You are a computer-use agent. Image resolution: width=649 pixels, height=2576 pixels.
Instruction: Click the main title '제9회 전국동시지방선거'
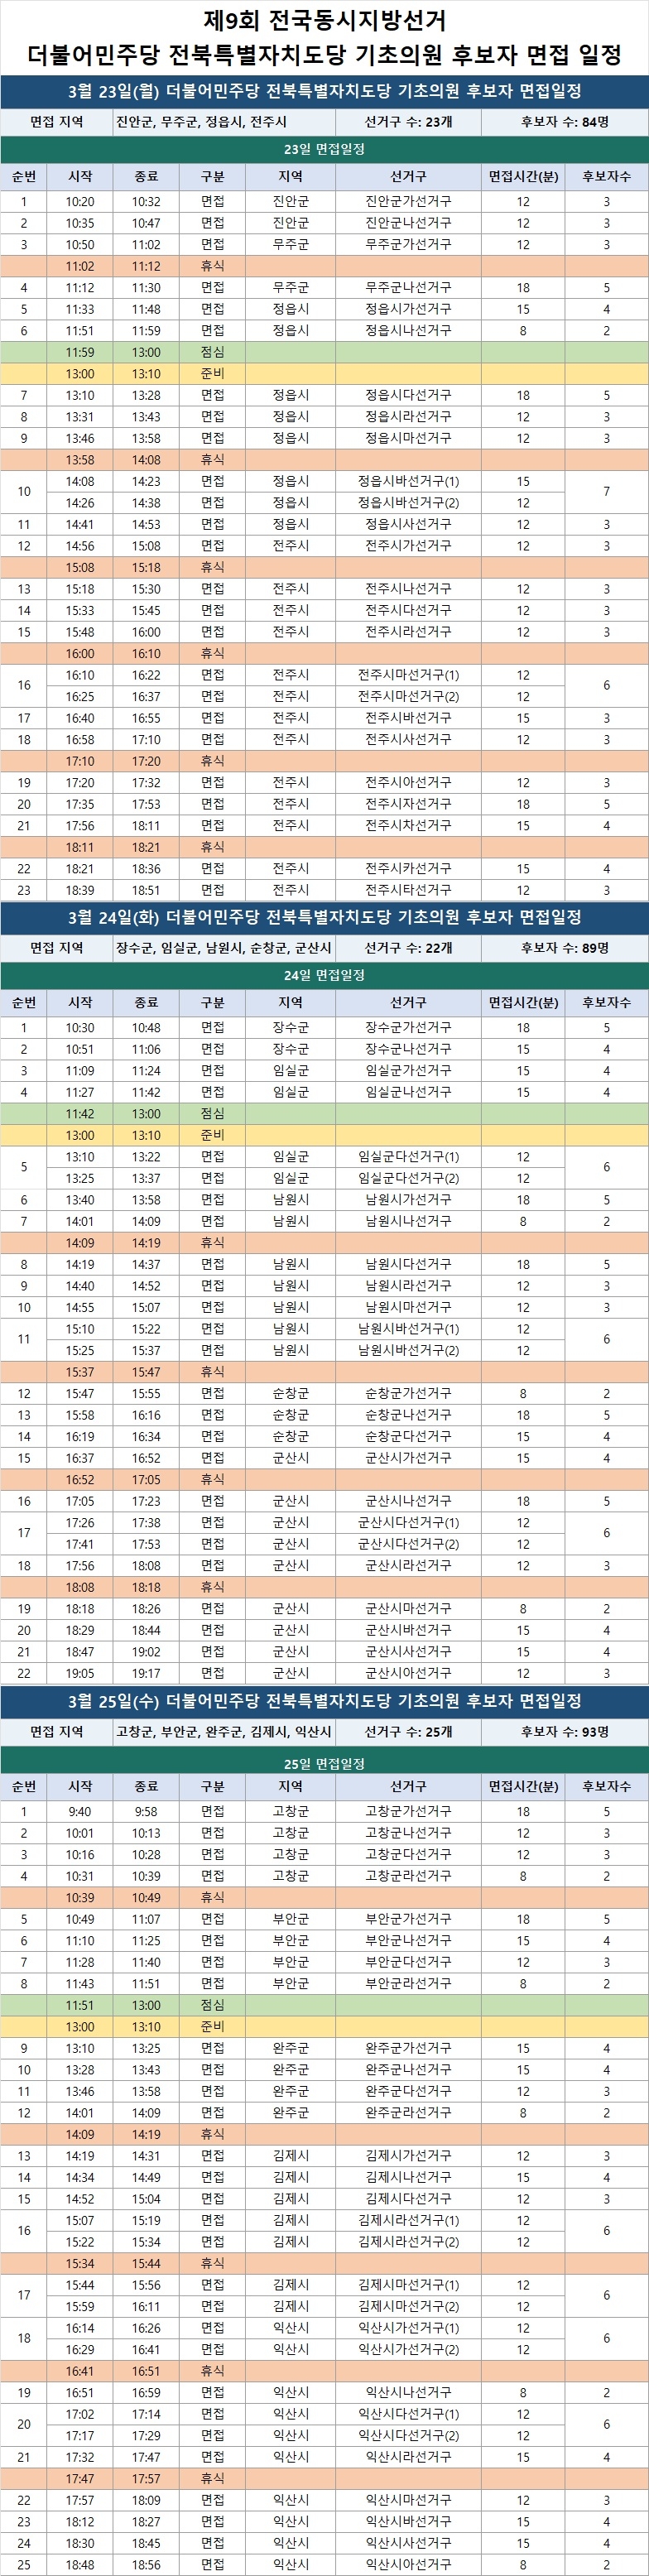[x=324, y=20]
